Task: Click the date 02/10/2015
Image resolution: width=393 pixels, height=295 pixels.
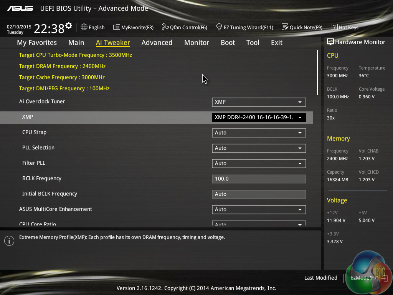Action: click(19, 27)
